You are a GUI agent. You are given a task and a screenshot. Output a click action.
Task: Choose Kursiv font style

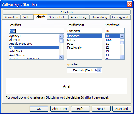(85, 40)
